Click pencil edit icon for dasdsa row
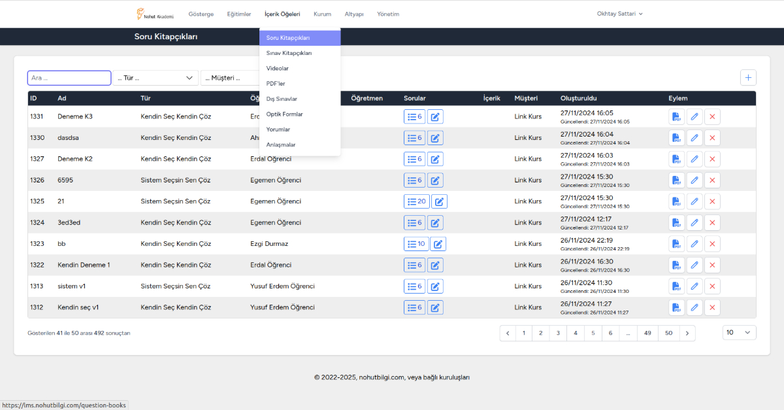 tap(694, 138)
